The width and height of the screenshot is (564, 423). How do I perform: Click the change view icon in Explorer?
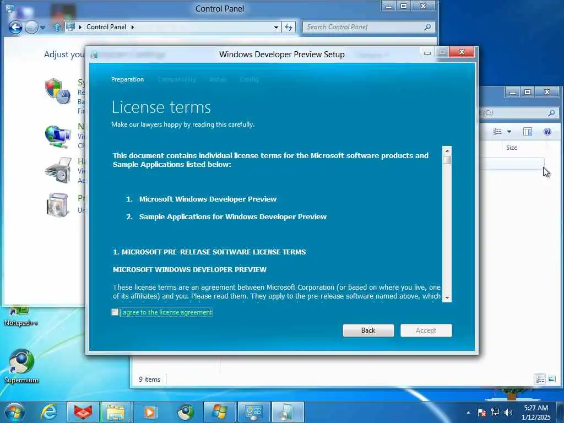point(497,131)
